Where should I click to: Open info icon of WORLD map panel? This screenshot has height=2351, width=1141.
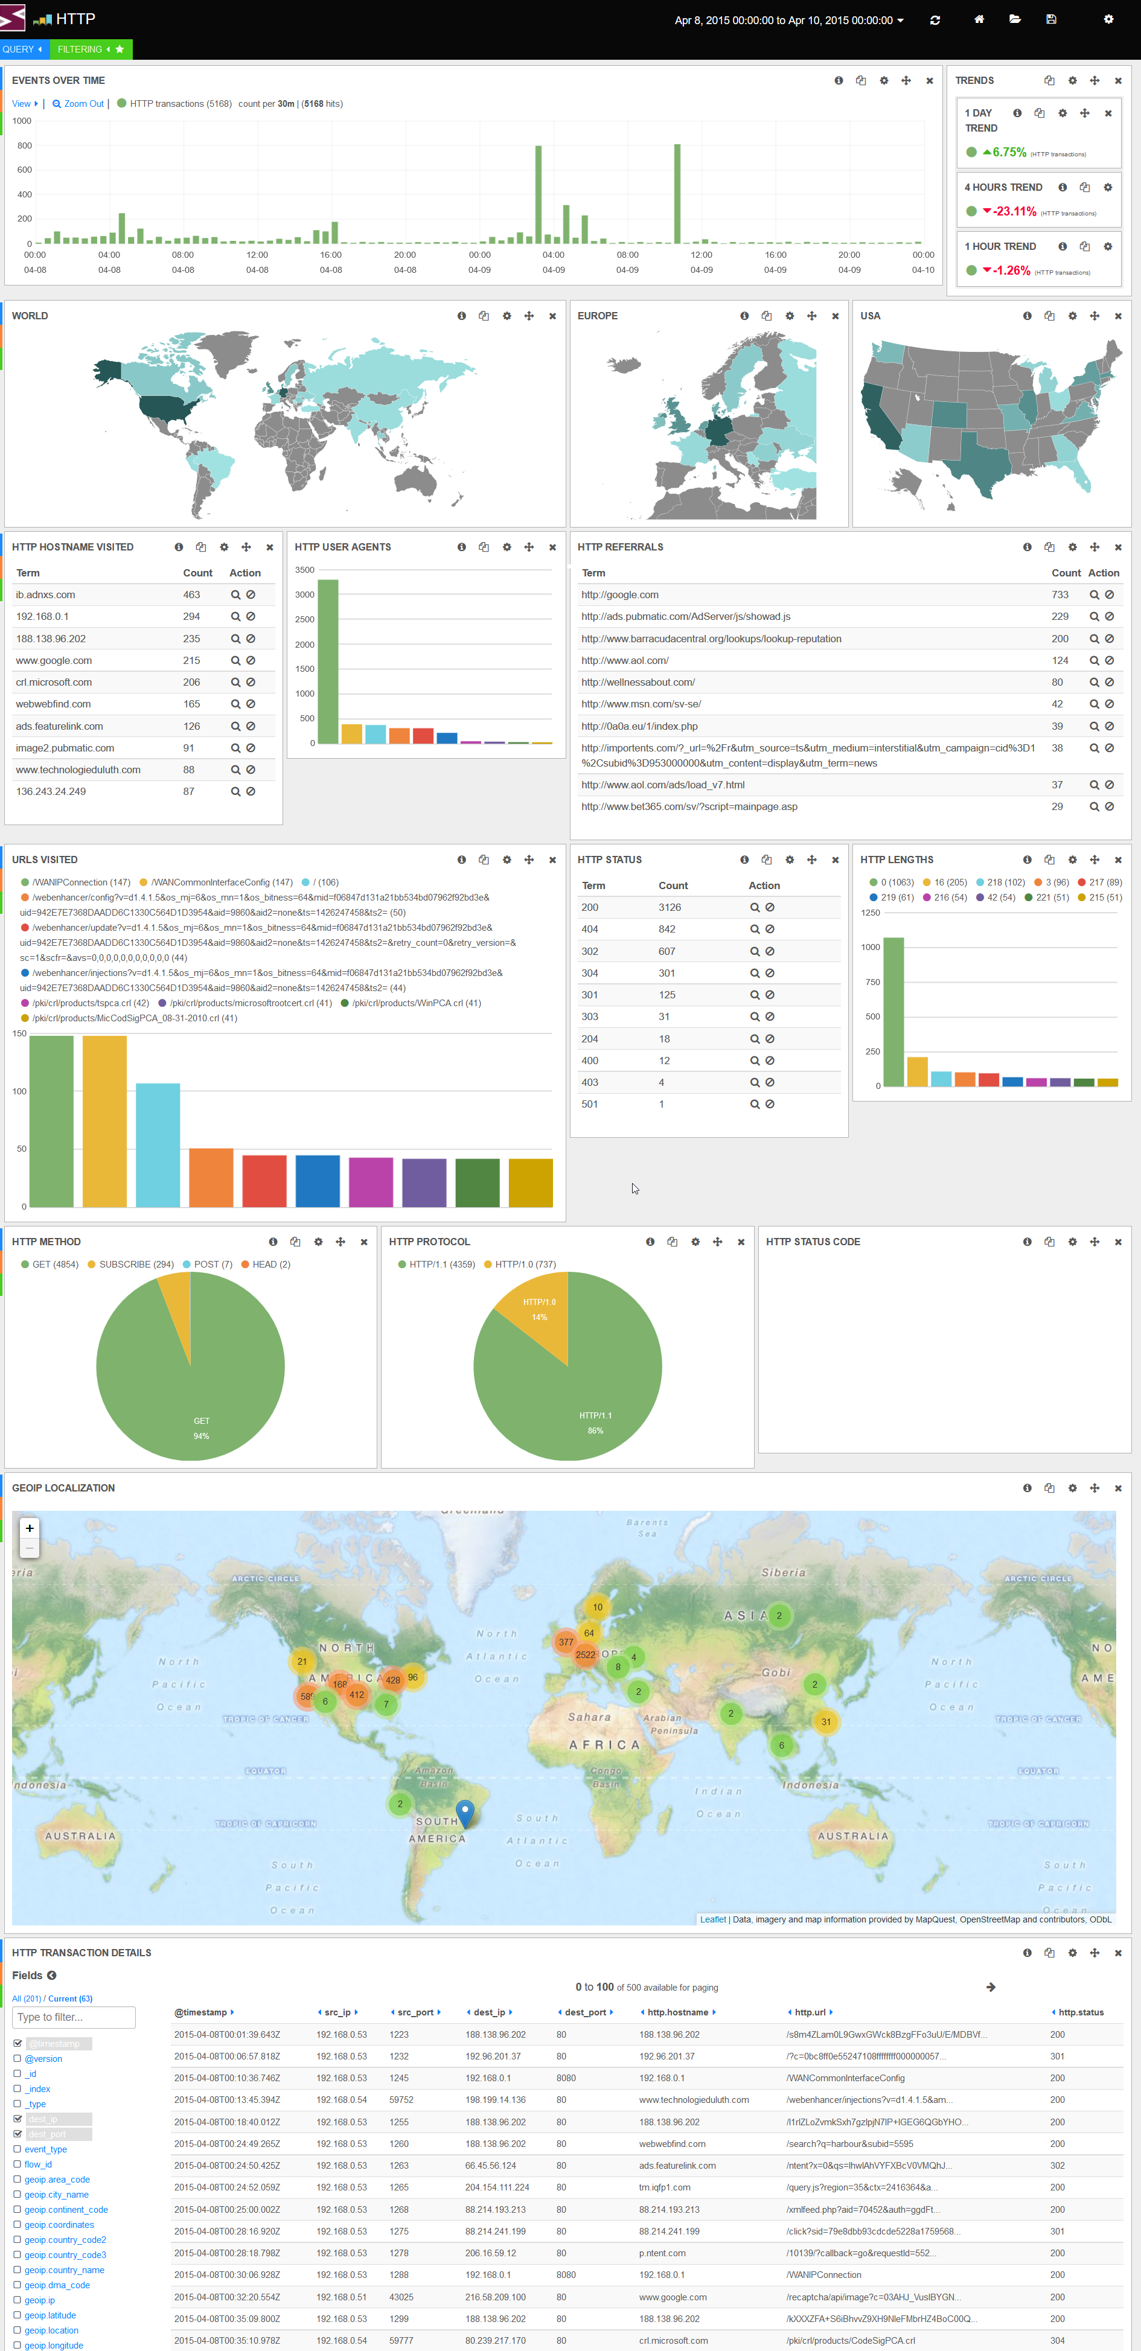461,316
